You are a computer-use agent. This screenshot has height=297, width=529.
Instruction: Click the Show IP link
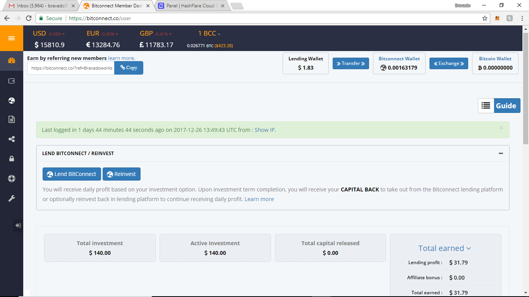(x=264, y=130)
